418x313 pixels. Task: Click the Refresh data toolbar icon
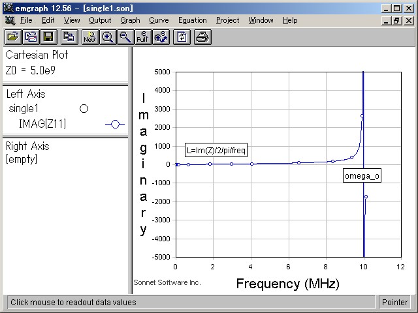pyautogui.click(x=182, y=37)
